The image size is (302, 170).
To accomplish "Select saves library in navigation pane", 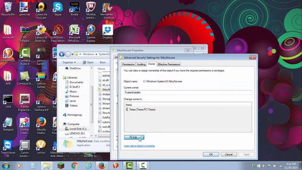I will coord(70,101).
